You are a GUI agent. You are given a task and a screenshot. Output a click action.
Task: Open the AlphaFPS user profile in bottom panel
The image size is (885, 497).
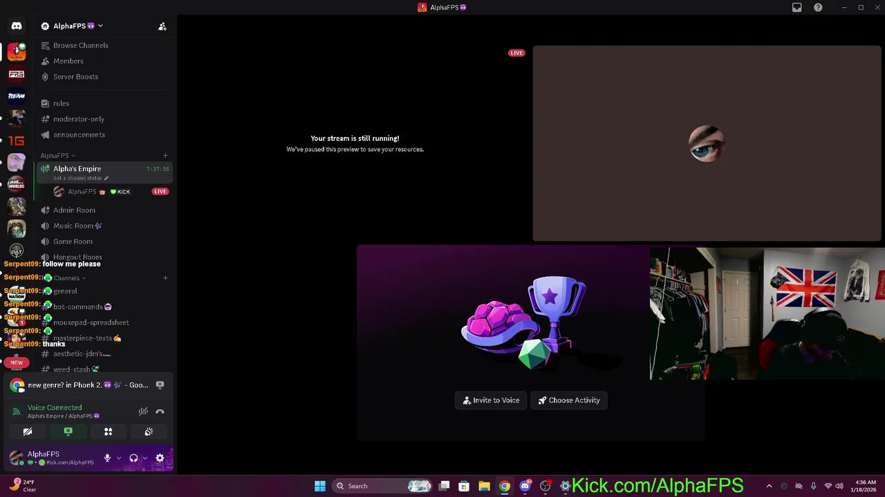53,458
